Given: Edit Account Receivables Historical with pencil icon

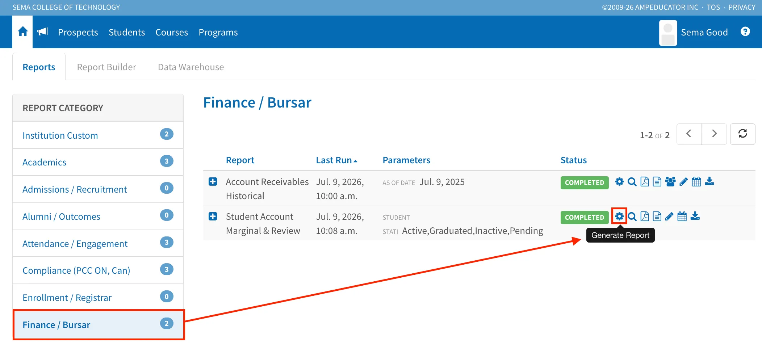Looking at the screenshot, I should point(683,181).
